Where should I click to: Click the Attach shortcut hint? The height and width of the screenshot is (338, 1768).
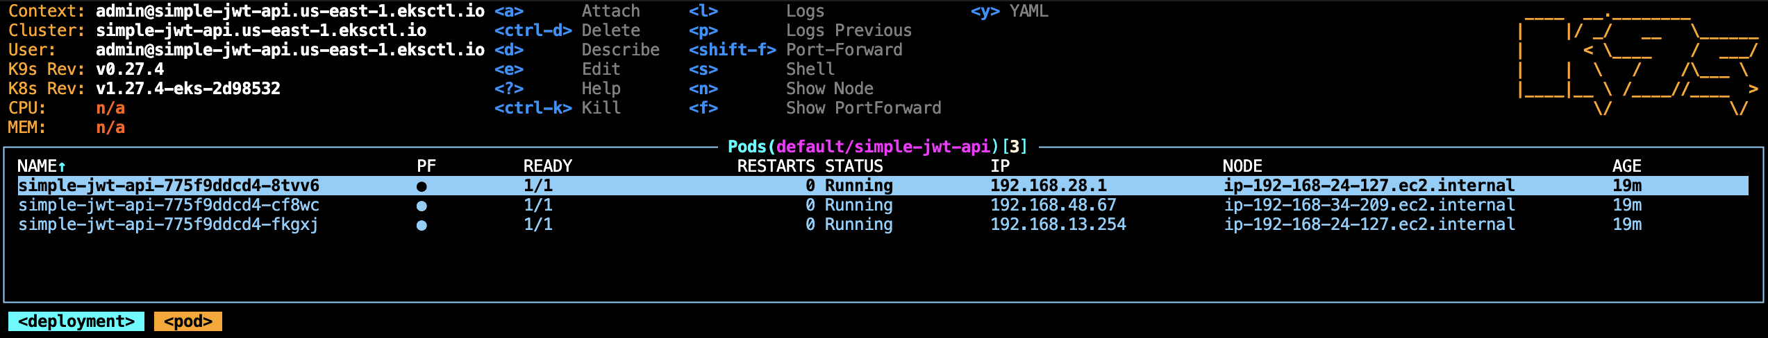pyautogui.click(x=610, y=11)
